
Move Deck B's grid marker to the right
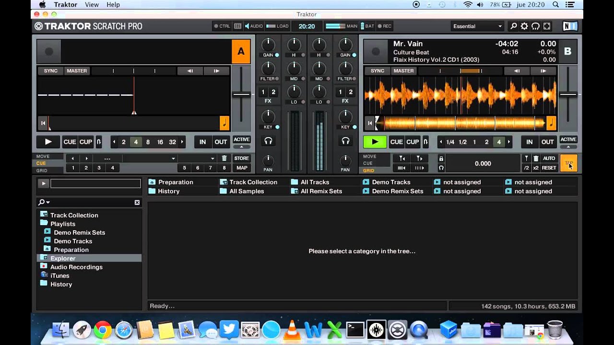(x=419, y=159)
